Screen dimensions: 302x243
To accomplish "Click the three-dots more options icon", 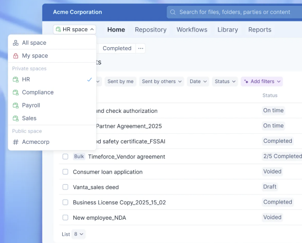I will click(141, 48).
